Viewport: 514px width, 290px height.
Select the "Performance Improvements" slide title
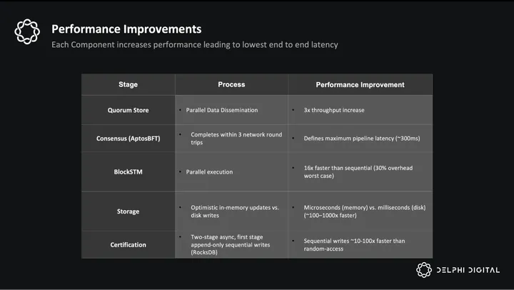coord(126,29)
